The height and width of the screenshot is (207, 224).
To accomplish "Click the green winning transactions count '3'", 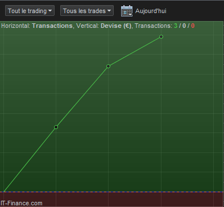I will tap(176, 26).
